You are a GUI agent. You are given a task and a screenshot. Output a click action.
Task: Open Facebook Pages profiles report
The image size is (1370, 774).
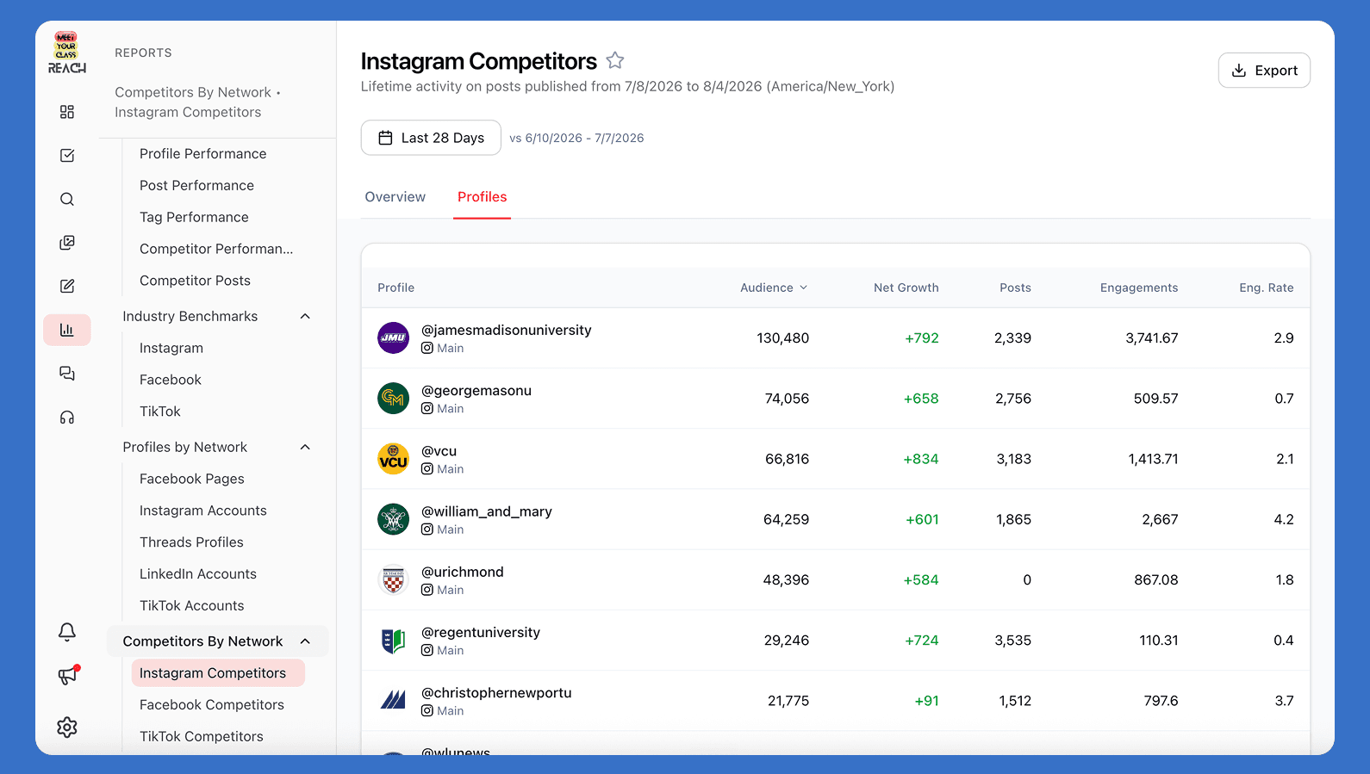[x=192, y=479]
